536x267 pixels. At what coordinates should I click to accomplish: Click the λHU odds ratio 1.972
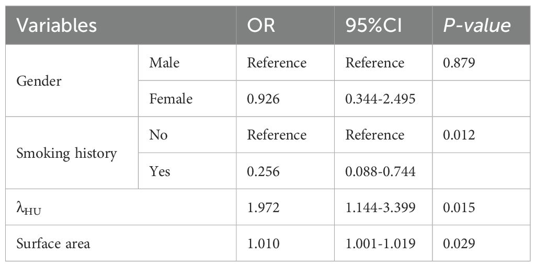click(x=264, y=208)
